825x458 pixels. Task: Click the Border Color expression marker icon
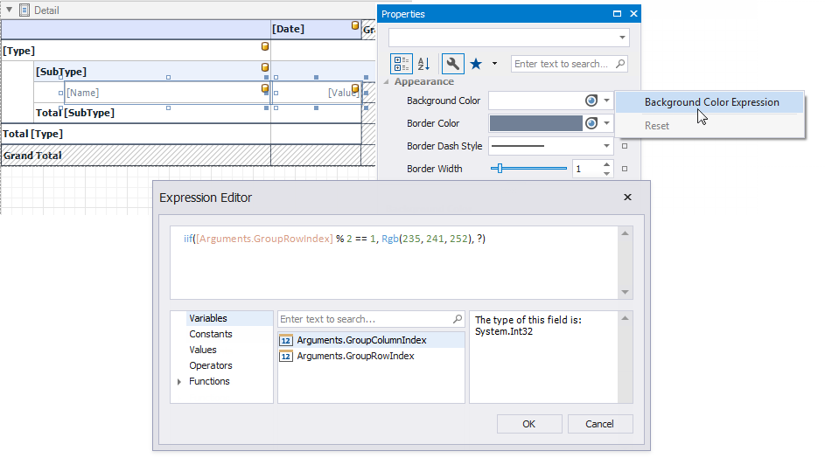(x=591, y=123)
